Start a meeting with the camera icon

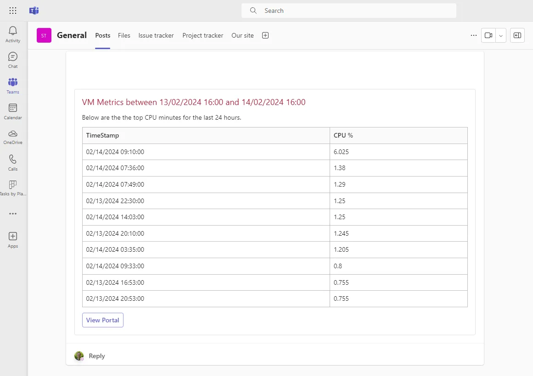click(x=488, y=35)
